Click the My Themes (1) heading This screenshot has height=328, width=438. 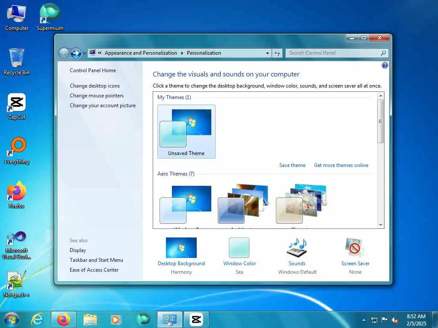[175, 97]
